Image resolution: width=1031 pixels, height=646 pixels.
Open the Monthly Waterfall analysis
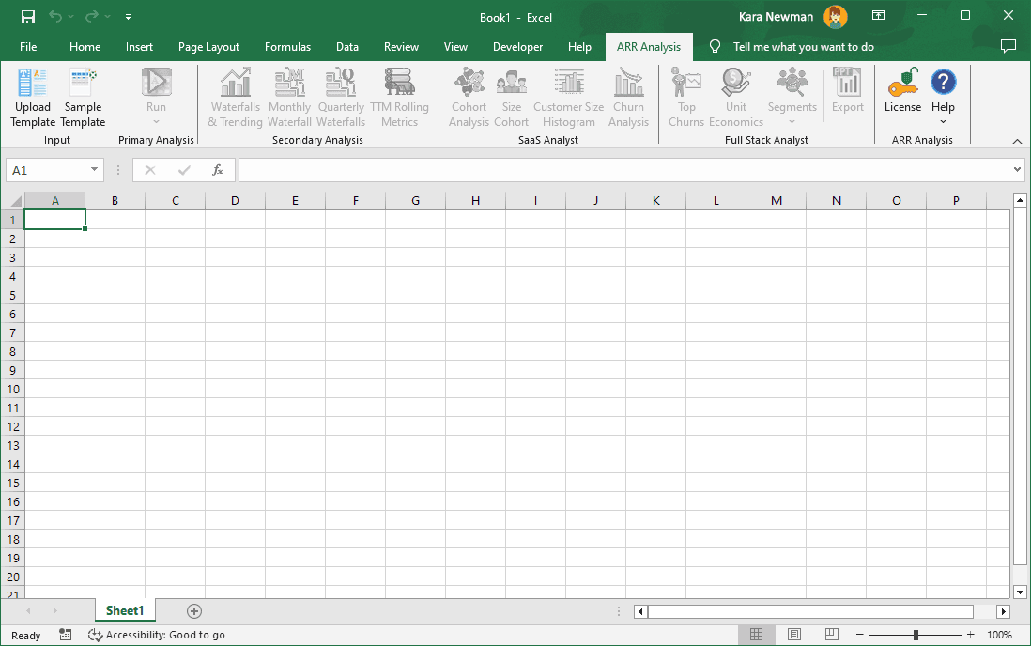pos(289,98)
